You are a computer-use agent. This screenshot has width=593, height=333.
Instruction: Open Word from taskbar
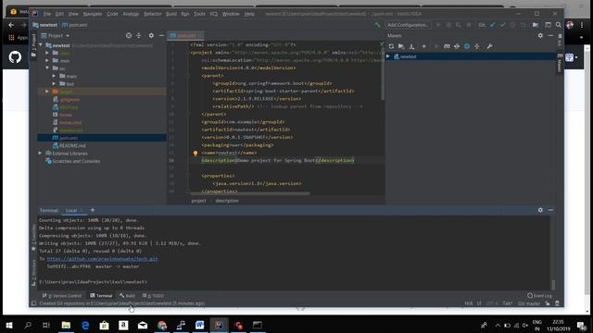[200, 325]
